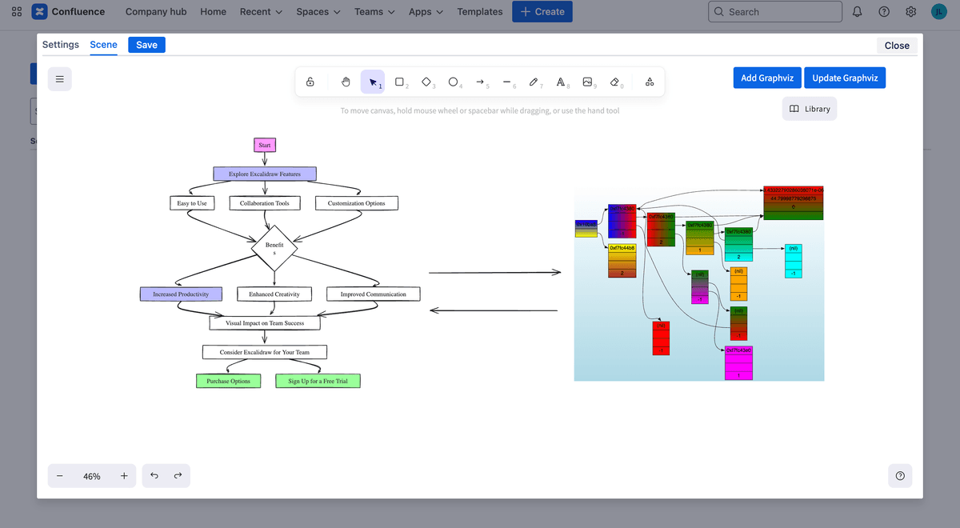The image size is (960, 528).
Task: Select Visual Impact on Team Success node
Action: tap(266, 323)
